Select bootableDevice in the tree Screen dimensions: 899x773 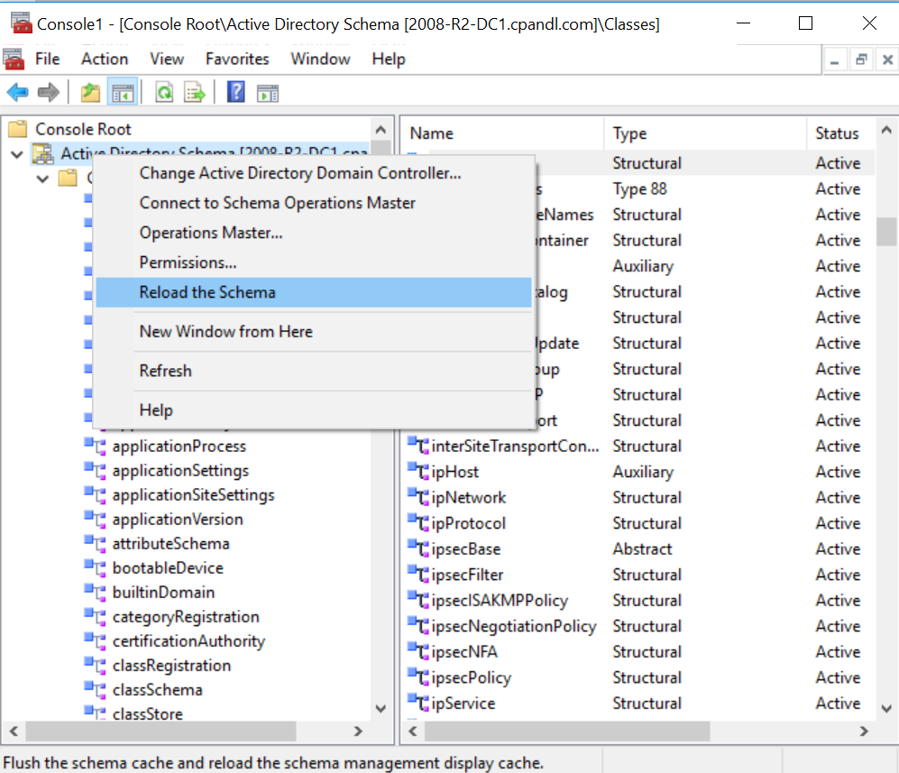(x=168, y=568)
